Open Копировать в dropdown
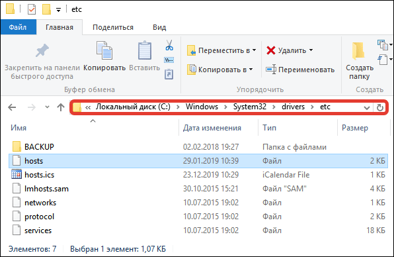The image size is (394, 257). 220,70
